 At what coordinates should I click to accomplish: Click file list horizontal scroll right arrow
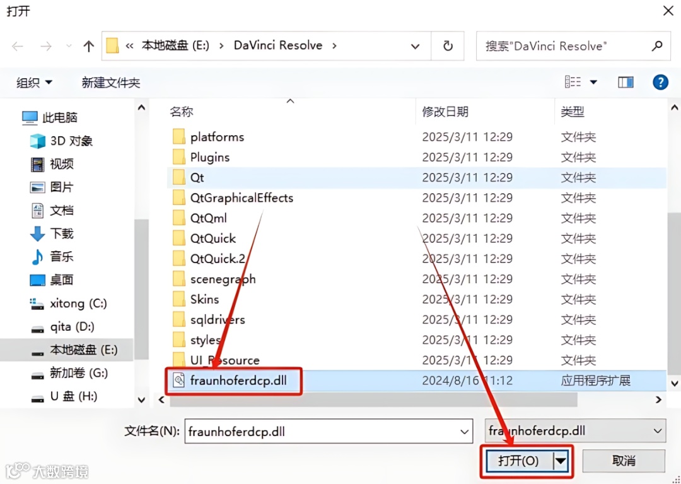659,399
